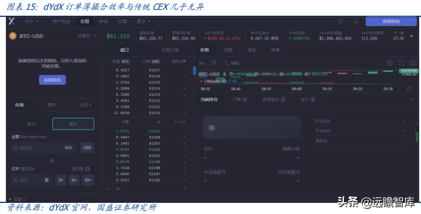
Task: Select the 交易 trade menu item
Action: coord(84,21)
